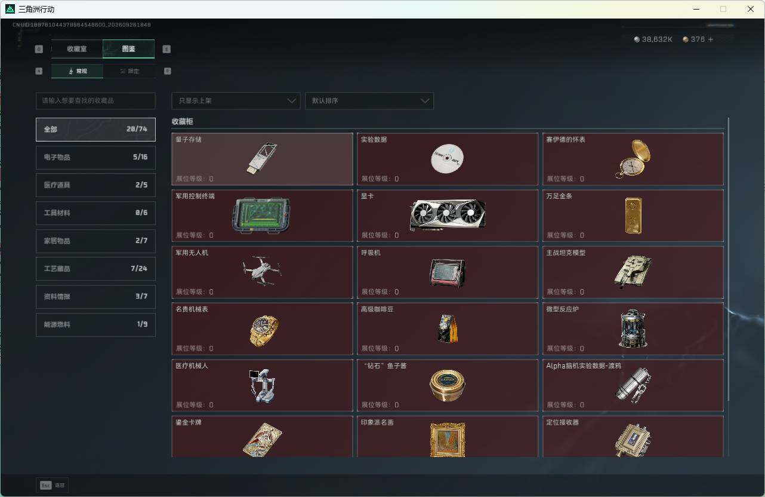Select the 赛伊德的怀表 pocket watch
765x497 pixels.
[633, 159]
